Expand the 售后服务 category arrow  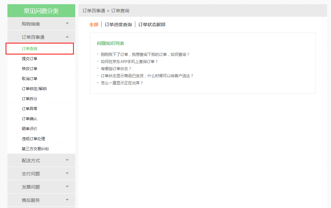point(67,200)
